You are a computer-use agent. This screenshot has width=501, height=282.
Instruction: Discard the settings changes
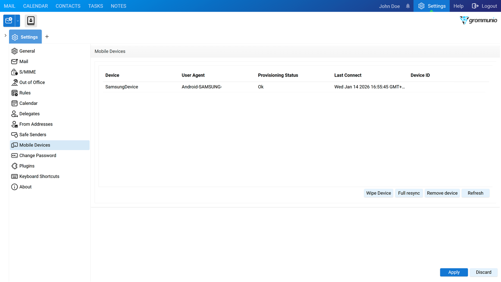[483, 272]
